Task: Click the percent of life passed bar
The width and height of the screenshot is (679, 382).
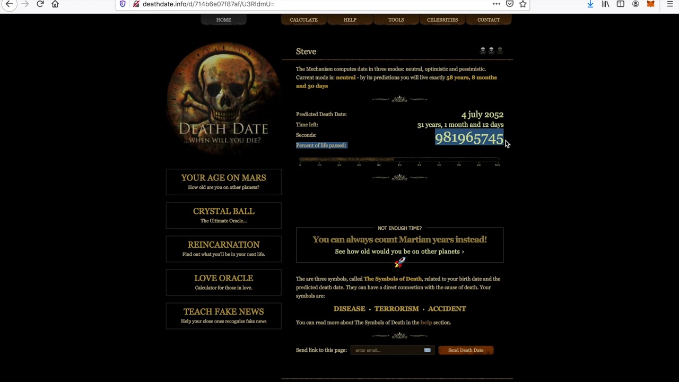Action: tap(399, 160)
